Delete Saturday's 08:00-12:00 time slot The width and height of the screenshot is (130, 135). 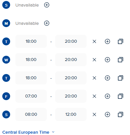coord(94,114)
